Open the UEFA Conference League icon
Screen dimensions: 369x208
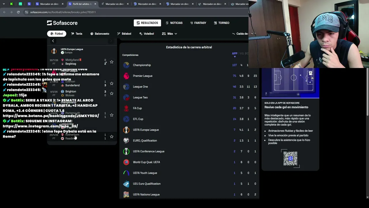[x=126, y=151]
